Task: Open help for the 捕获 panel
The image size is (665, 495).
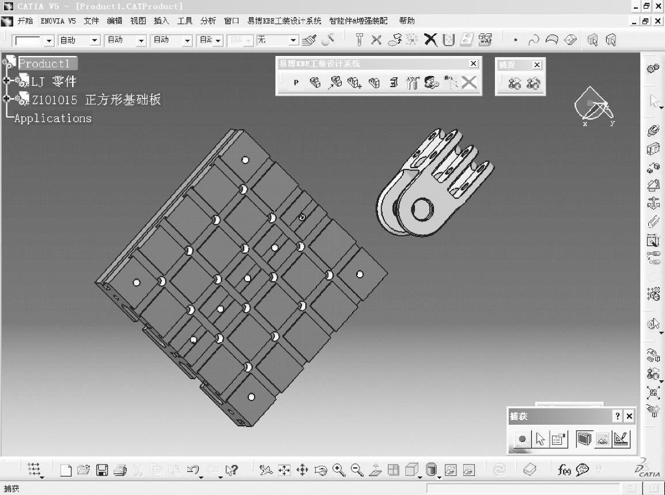Action: click(x=618, y=417)
